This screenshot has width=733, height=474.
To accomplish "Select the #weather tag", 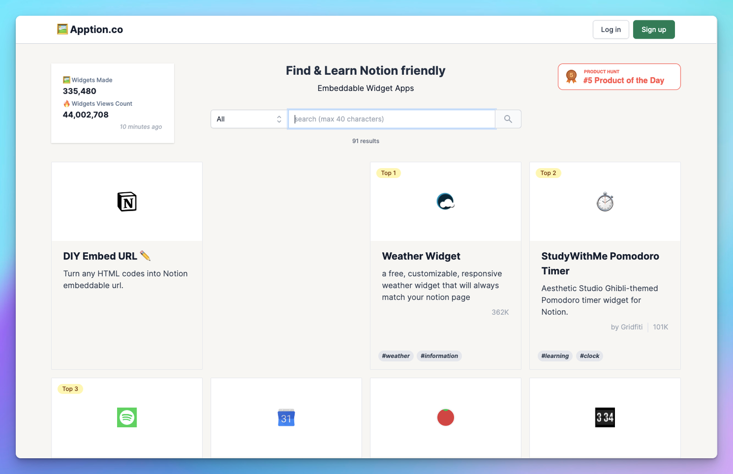I will 396,355.
